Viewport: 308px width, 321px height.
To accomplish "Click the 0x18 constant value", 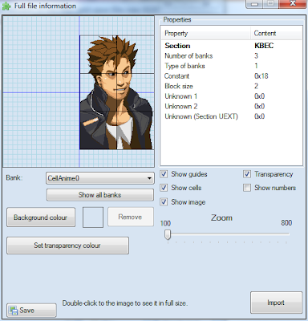I will pos(261,76).
